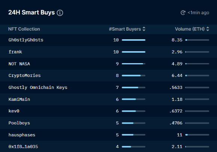Image resolution: width=217 pixels, height=152 pixels.
Task: Sort by #Smart Buyers arrows icon
Action: click(144, 29)
